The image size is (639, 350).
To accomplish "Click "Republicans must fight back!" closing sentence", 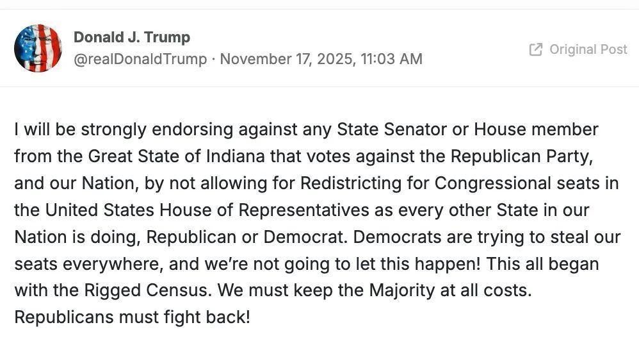I will pos(132,317).
